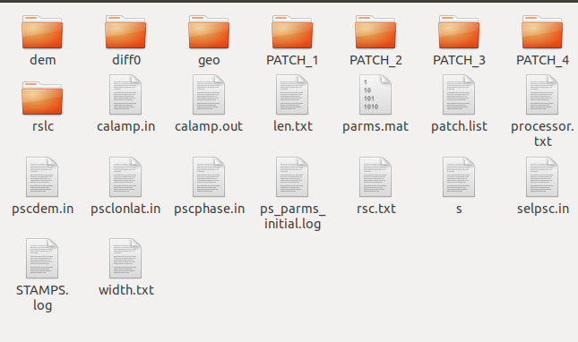Select the file icon named s

(459, 176)
